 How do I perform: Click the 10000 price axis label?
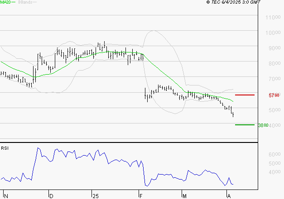coord(273,33)
